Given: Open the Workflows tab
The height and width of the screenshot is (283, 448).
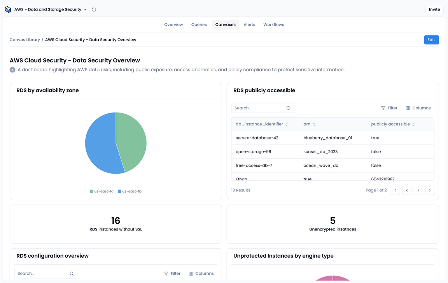Looking at the screenshot, I should point(274,25).
